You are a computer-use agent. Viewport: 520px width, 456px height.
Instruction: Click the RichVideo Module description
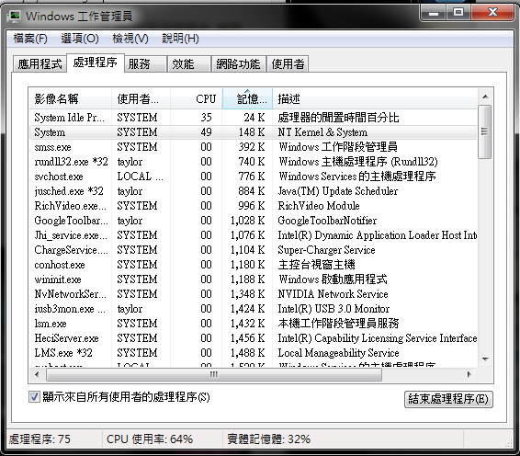319,206
